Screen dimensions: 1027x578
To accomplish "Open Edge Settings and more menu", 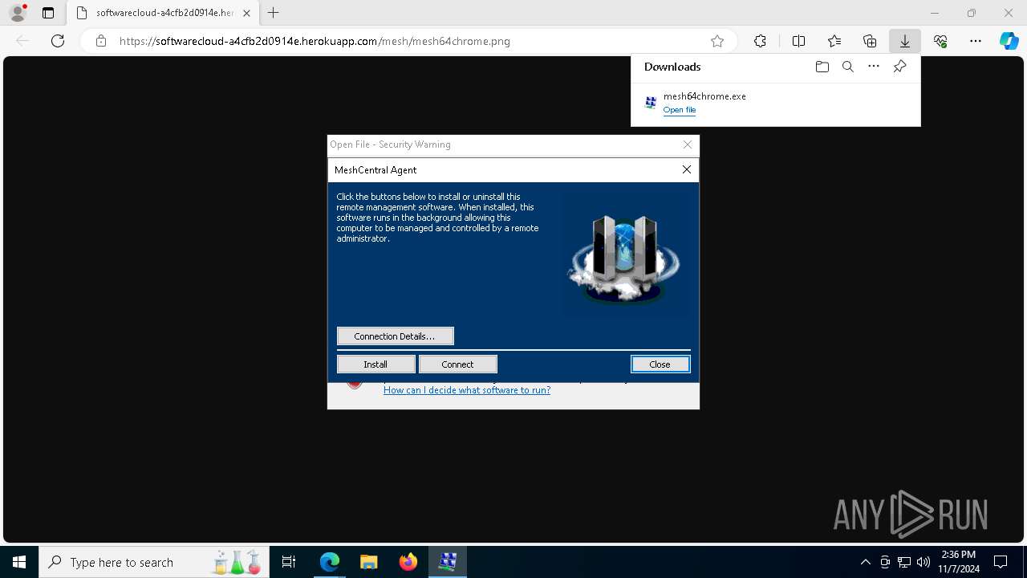I will (976, 41).
